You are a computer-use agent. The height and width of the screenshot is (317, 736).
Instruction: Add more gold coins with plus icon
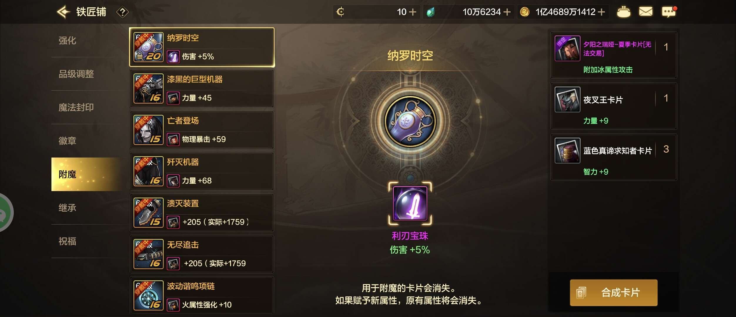tap(601, 12)
